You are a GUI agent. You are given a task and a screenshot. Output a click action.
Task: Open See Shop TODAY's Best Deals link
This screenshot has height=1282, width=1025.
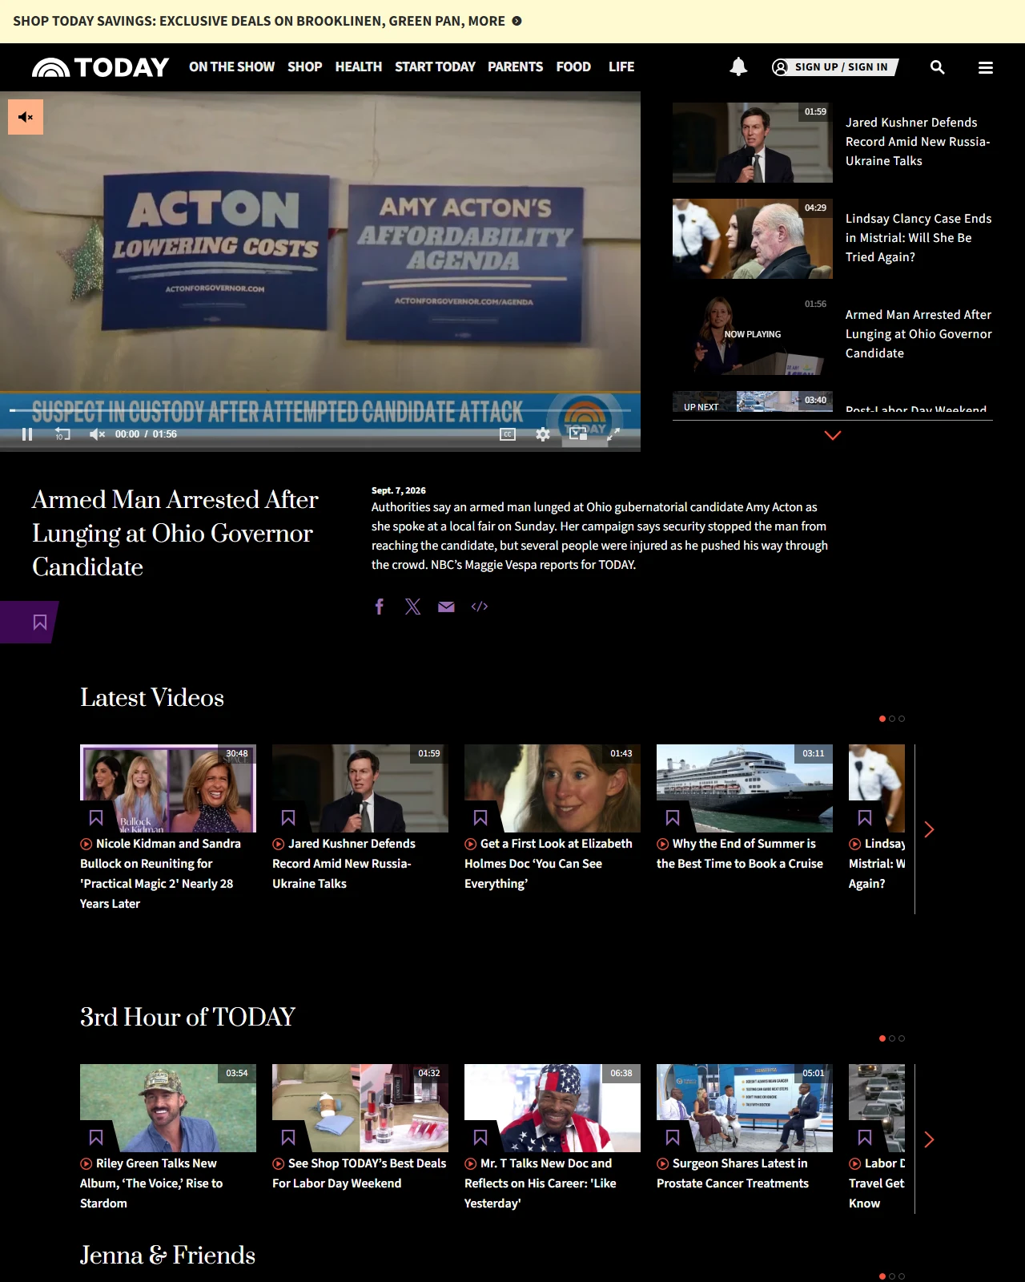coord(360,1173)
